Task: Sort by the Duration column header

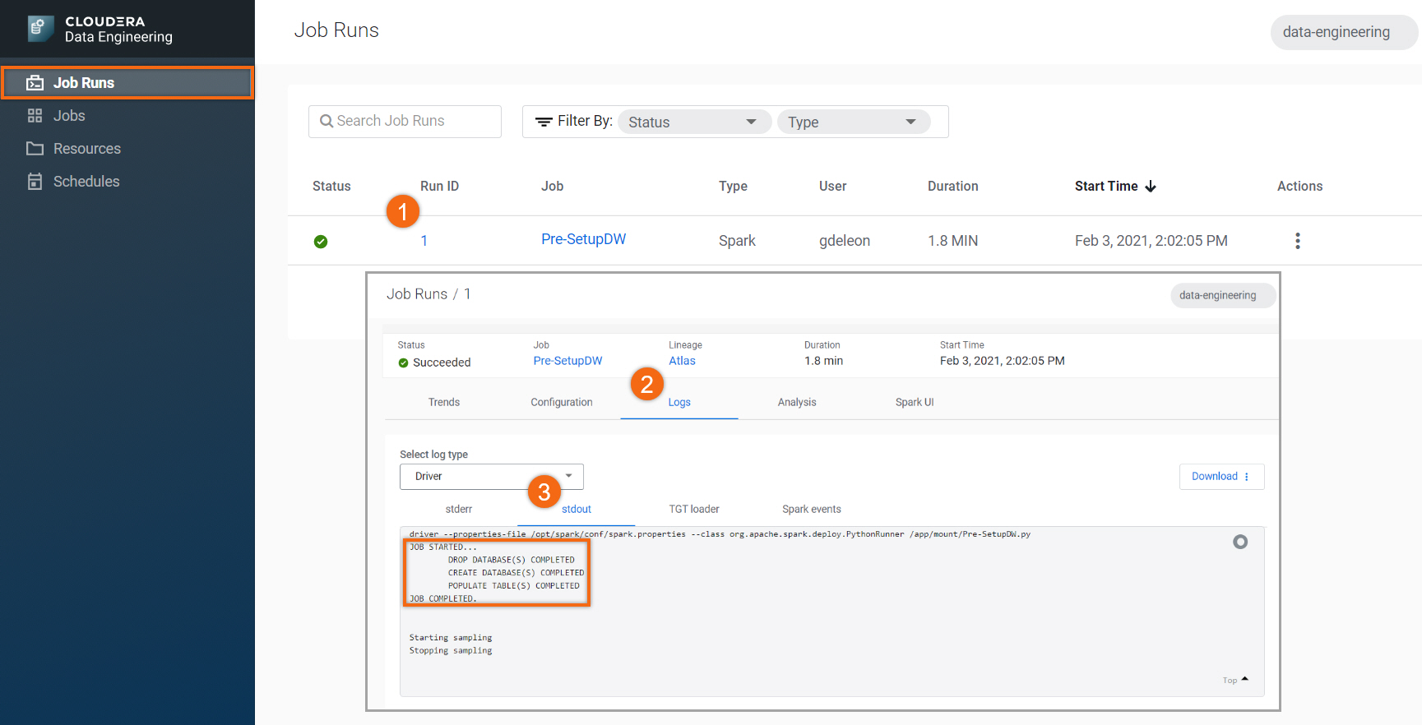Action: pos(952,187)
